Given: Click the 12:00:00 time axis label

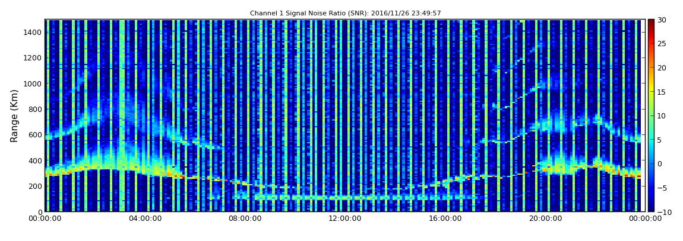Looking at the screenshot, I should (345, 219).
